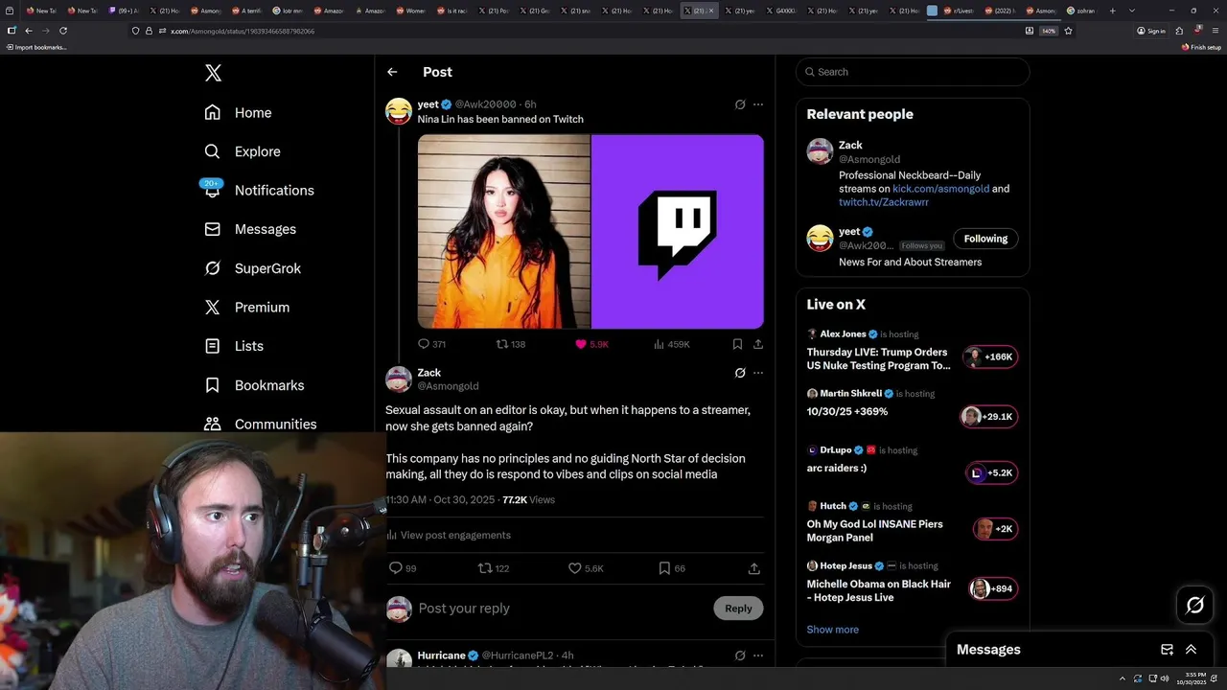
Task: Open twitch.tv/Zackrawrr link
Action: 884,202
